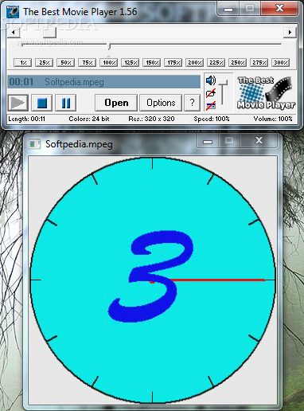Screen dimensions: 304x411
Task: Set playback speed to 125%
Action: pos(131,63)
